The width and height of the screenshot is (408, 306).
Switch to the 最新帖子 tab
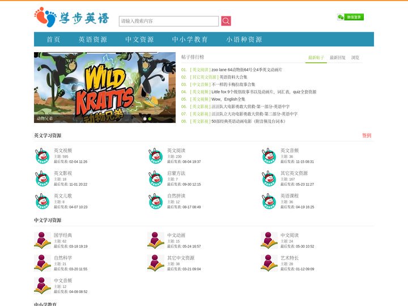(x=316, y=57)
